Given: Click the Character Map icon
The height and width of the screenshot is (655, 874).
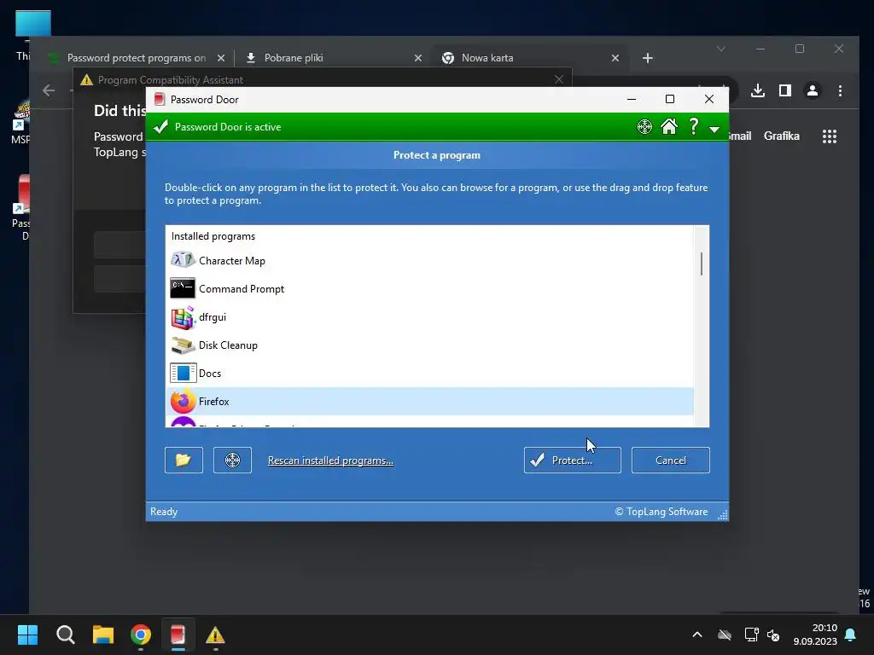Looking at the screenshot, I should [x=183, y=260].
